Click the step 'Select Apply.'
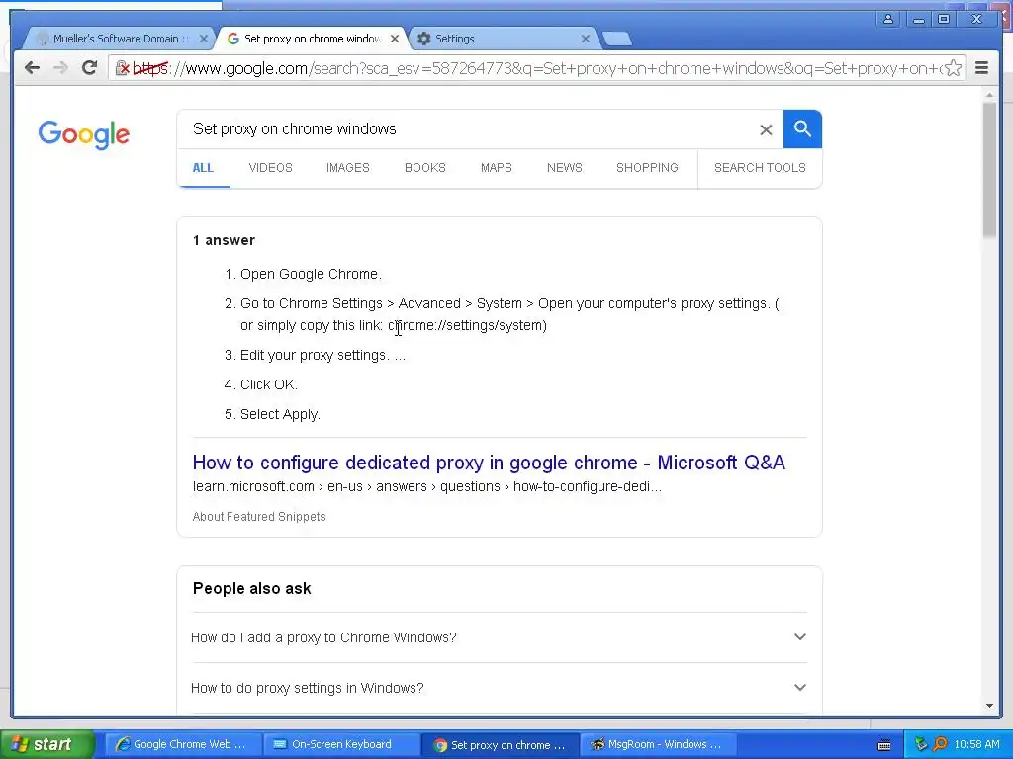 point(280,414)
